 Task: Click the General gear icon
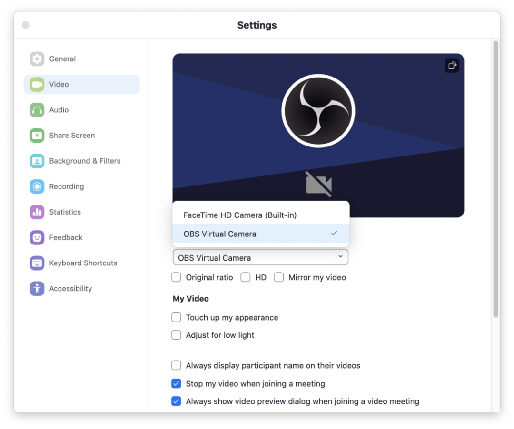(37, 59)
